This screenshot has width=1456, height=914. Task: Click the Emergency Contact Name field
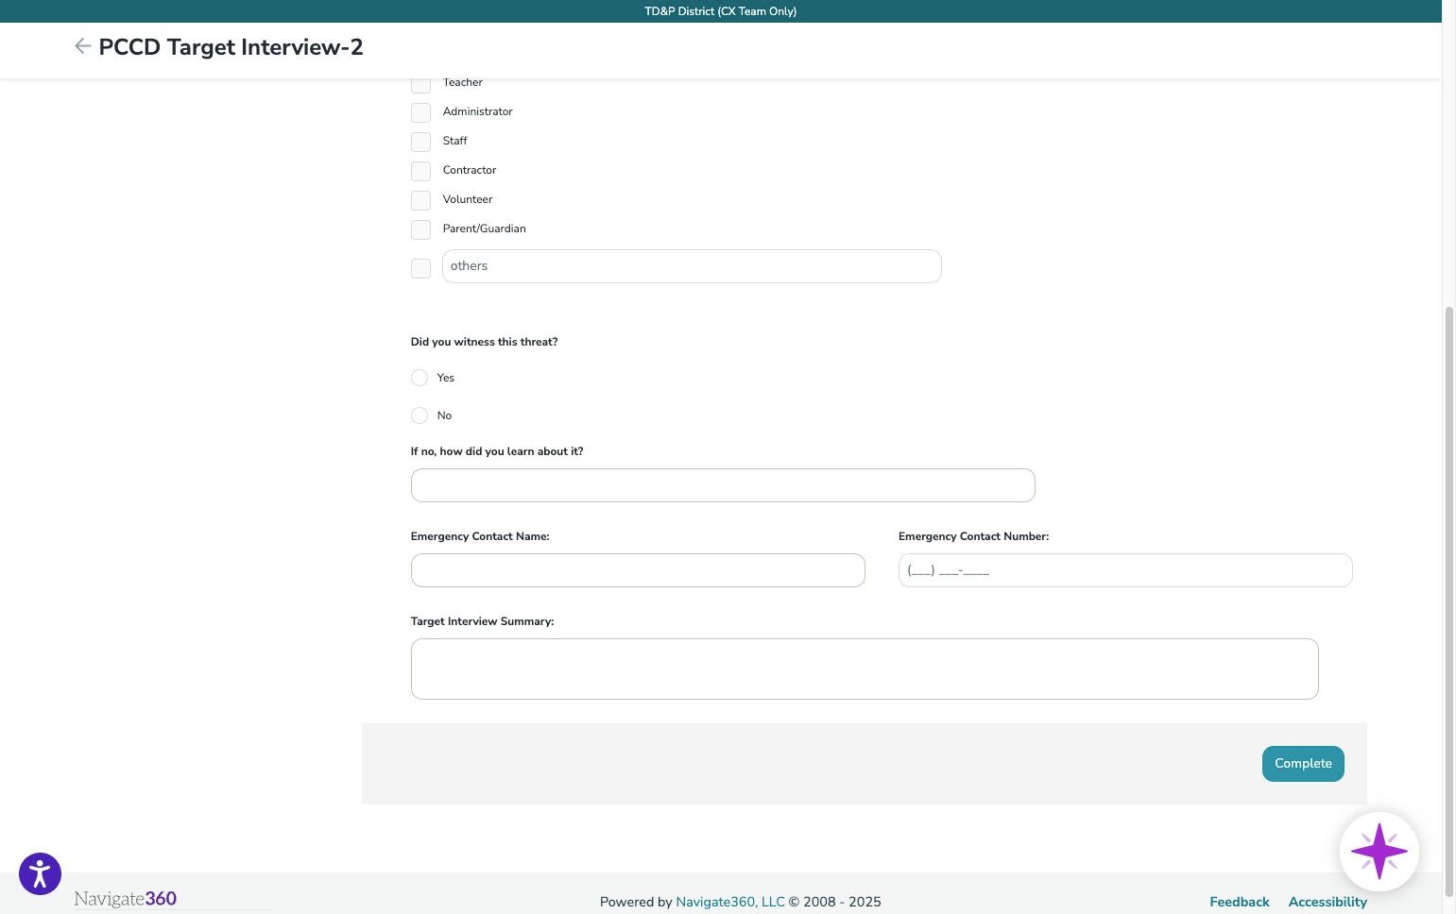coord(638,570)
